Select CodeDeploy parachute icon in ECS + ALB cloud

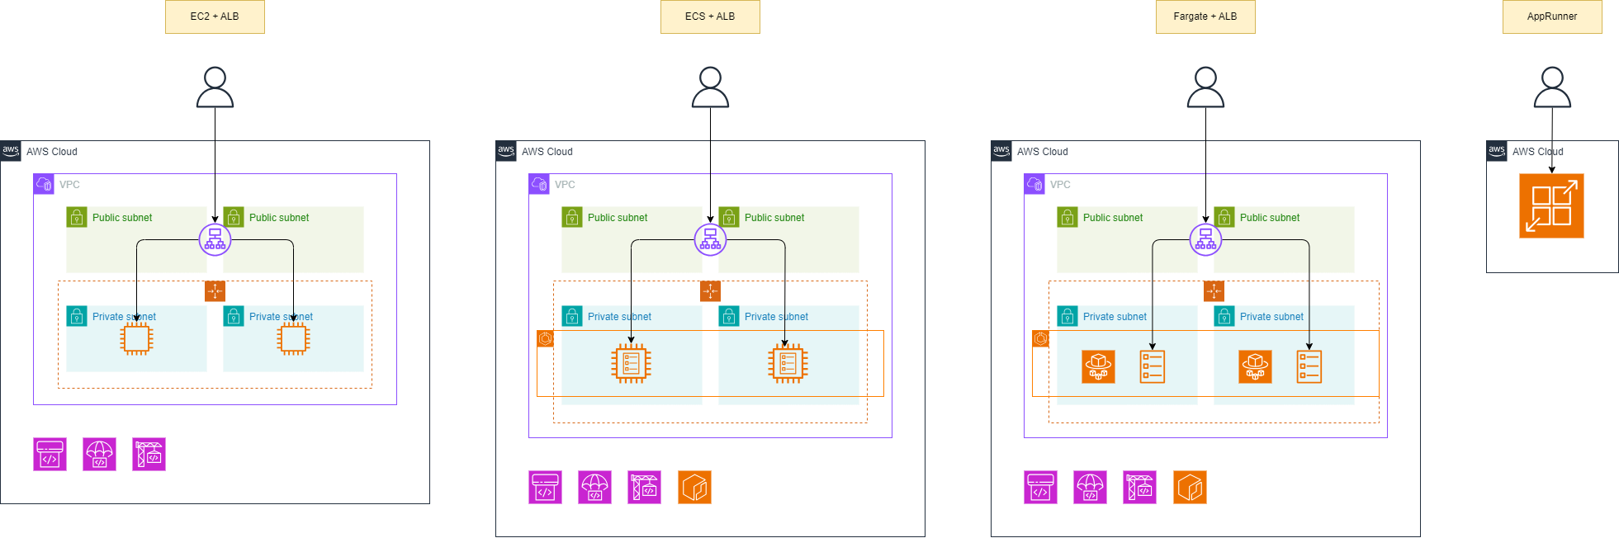point(594,488)
